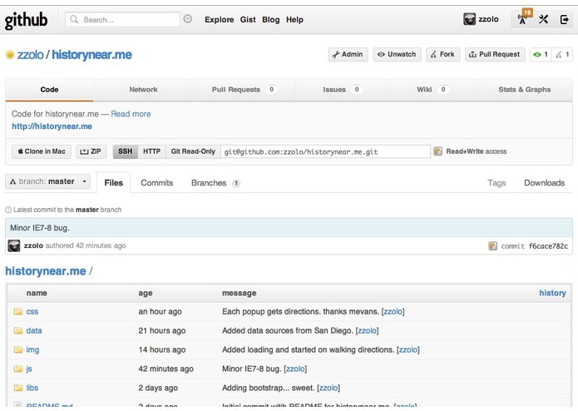Click the smiley repo icon beside zzolo
Screen dimensions: 578x411
(x=10, y=55)
